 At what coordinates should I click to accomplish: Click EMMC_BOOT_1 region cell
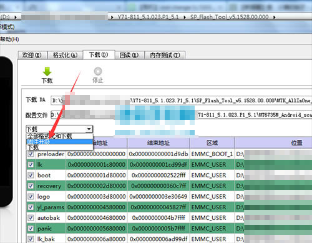pos(212,154)
